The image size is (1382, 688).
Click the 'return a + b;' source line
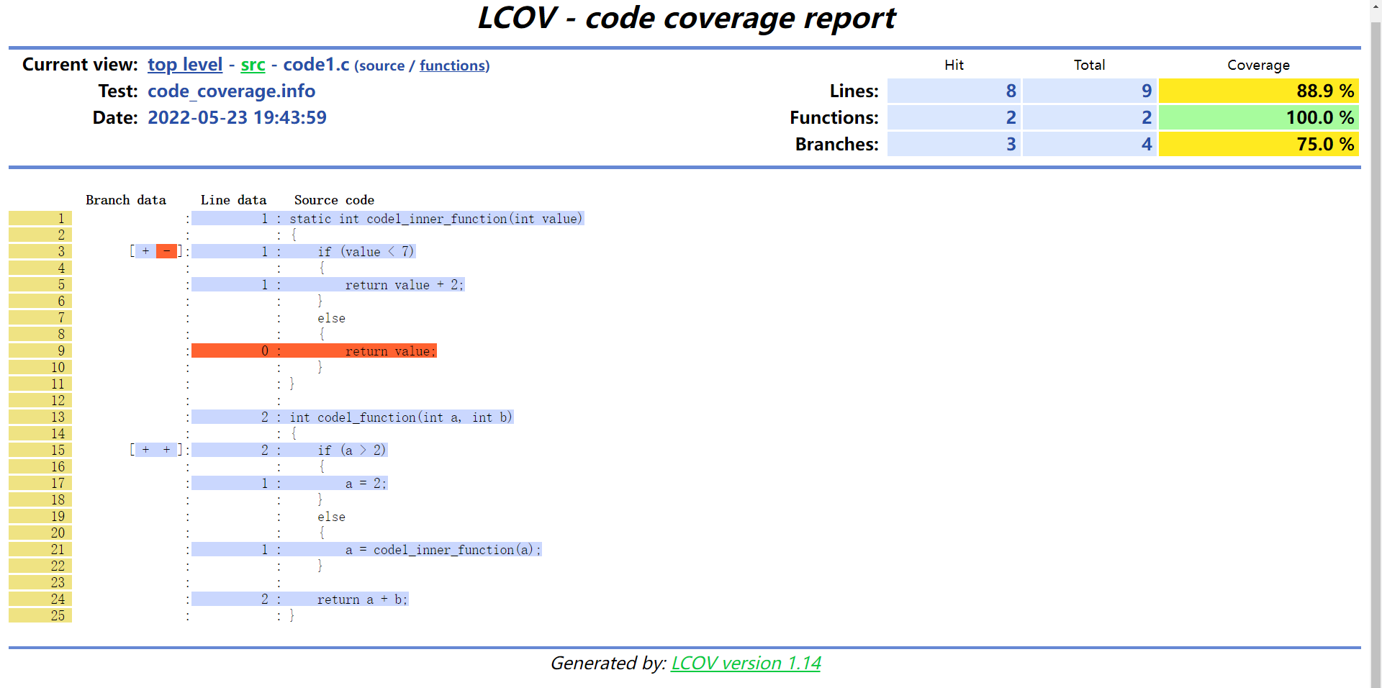pyautogui.click(x=362, y=599)
